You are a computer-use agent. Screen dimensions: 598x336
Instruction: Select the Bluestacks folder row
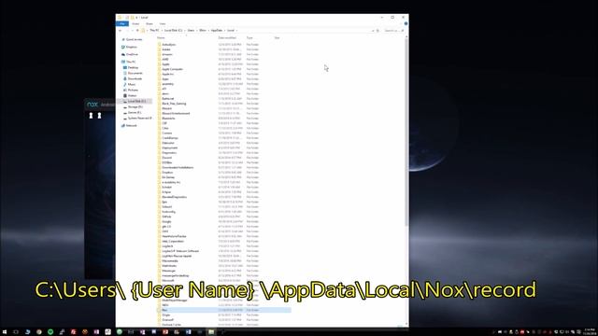(224, 119)
